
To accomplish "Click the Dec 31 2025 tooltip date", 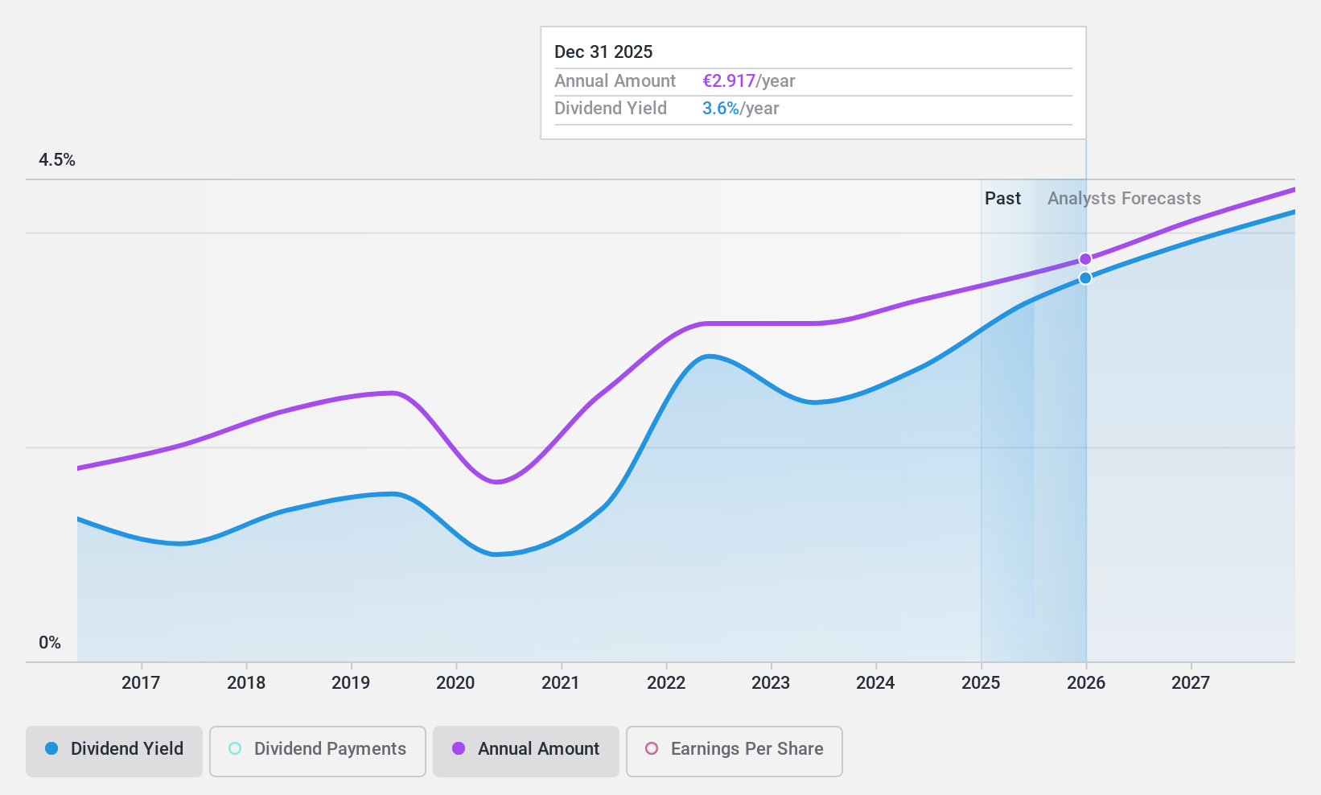I will click(603, 52).
